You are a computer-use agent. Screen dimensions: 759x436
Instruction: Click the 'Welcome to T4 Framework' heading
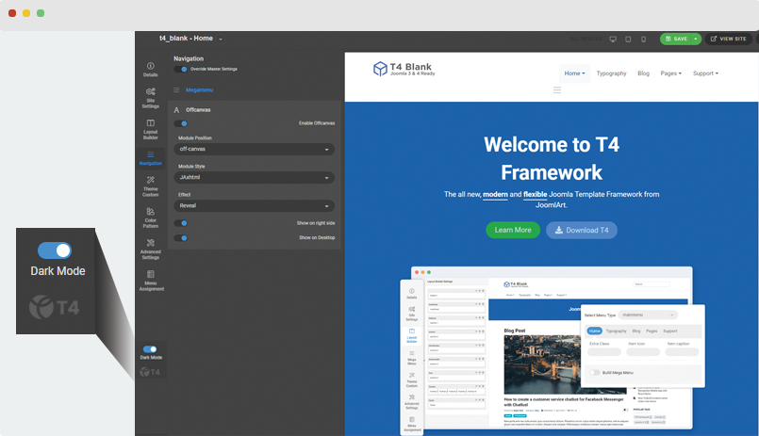552,158
